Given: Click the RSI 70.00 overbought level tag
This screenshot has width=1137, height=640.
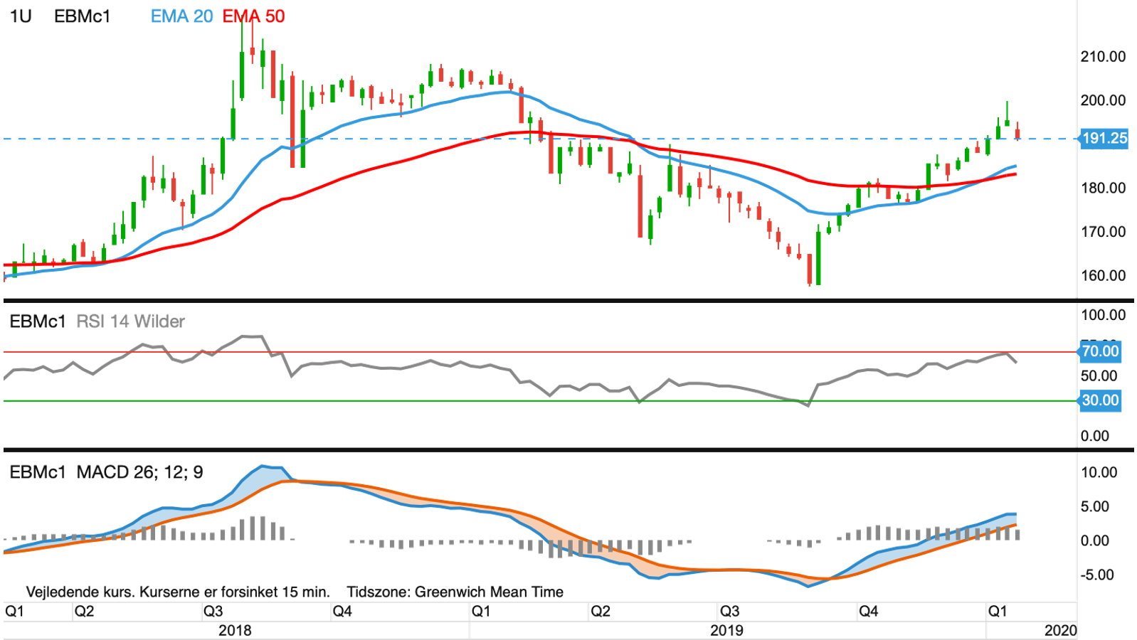Looking at the screenshot, I should click(x=1100, y=351).
